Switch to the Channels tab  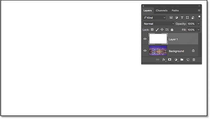click(x=162, y=10)
